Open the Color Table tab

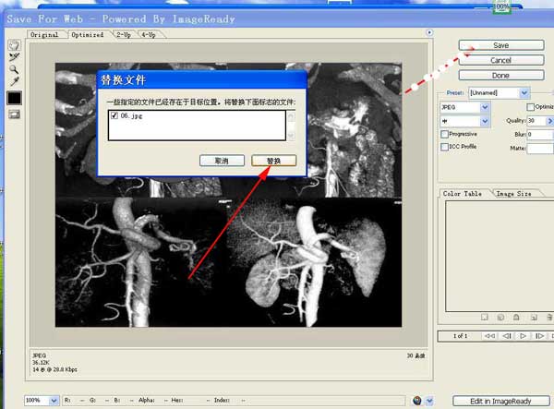click(463, 194)
